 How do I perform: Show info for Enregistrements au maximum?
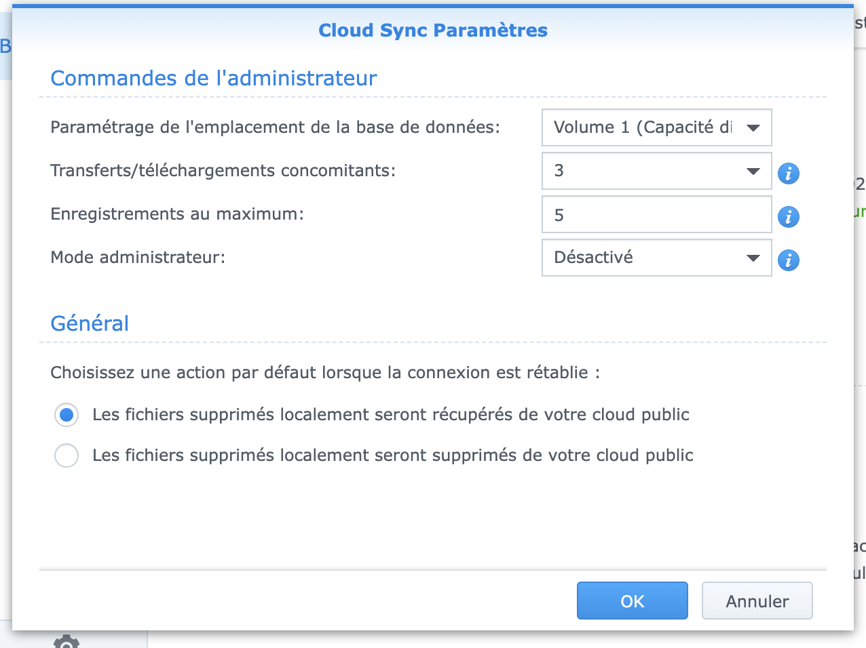point(788,217)
